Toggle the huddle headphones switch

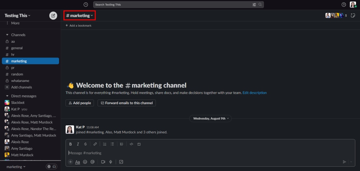pyautogui.click(x=51, y=167)
